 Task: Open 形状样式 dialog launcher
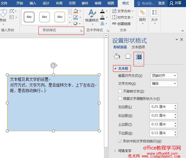(x=81, y=31)
